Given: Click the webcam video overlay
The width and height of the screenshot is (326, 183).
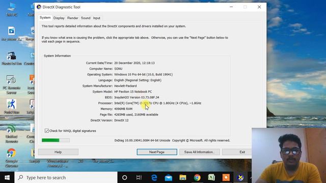Looking at the screenshot, I should coord(289,156).
